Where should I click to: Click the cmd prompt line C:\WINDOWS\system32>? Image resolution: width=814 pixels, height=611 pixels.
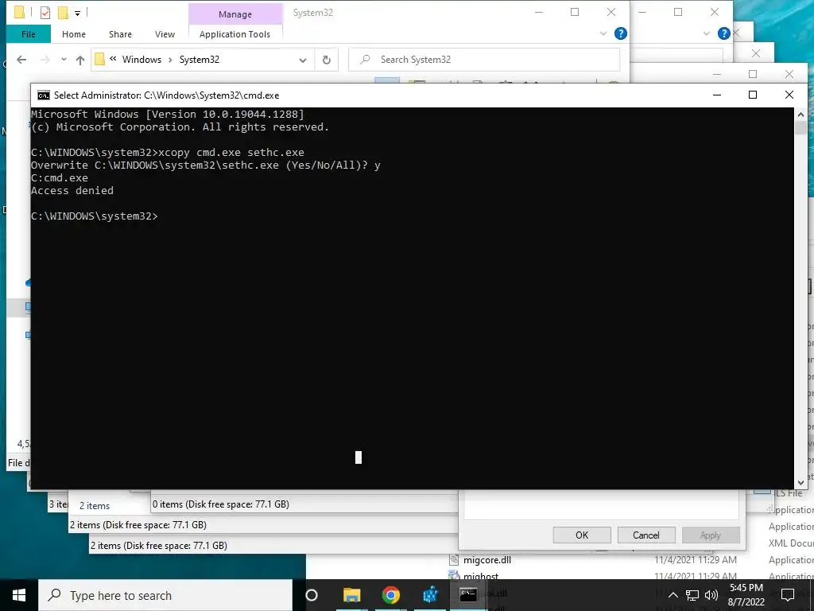94,216
